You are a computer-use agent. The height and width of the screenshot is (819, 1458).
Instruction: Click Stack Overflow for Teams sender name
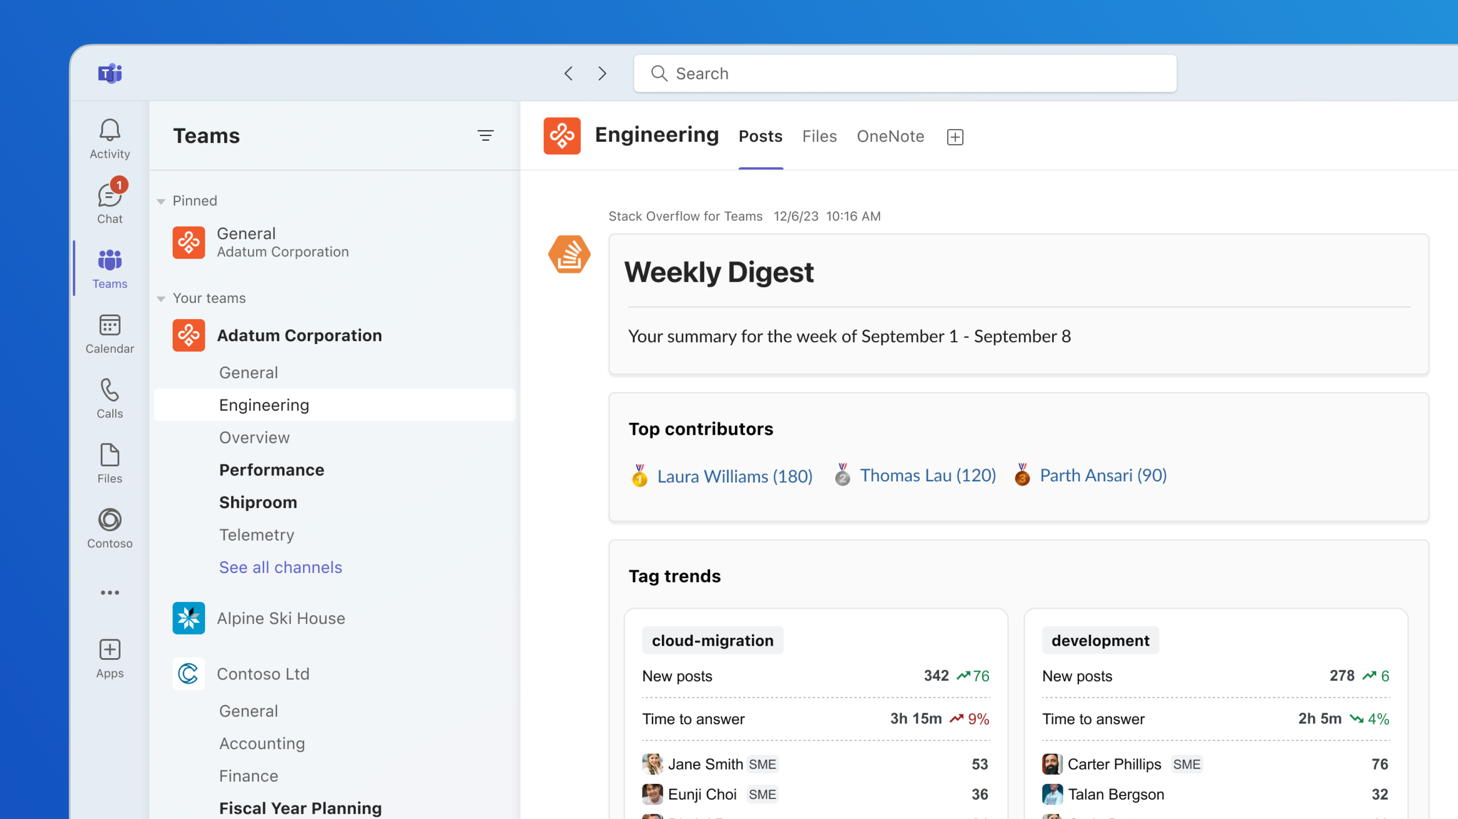coord(686,216)
